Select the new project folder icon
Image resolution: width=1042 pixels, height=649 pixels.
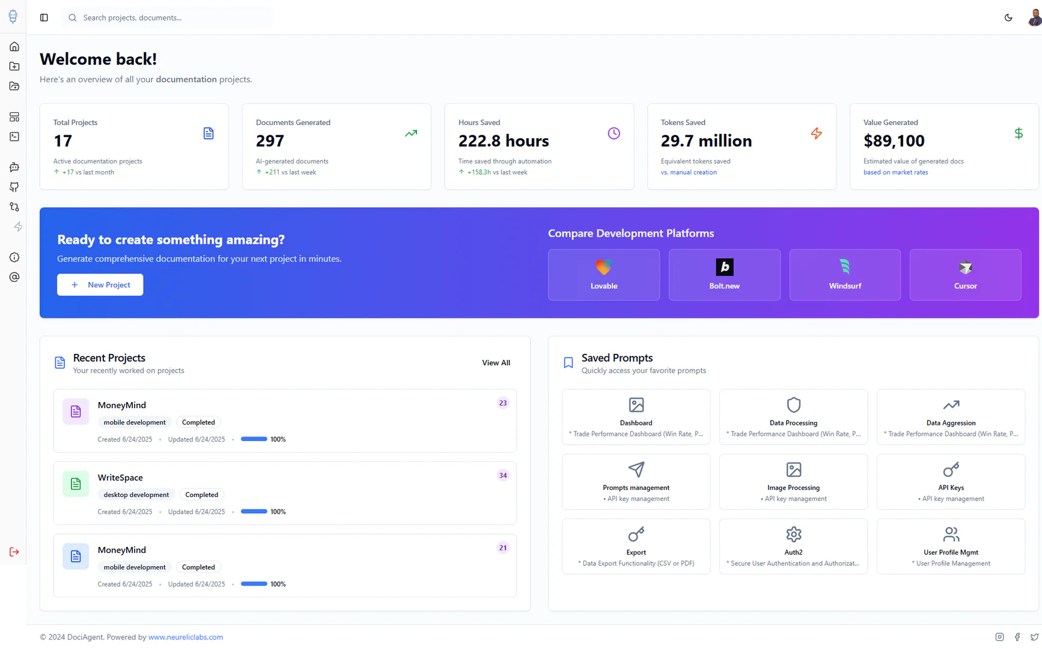14,66
